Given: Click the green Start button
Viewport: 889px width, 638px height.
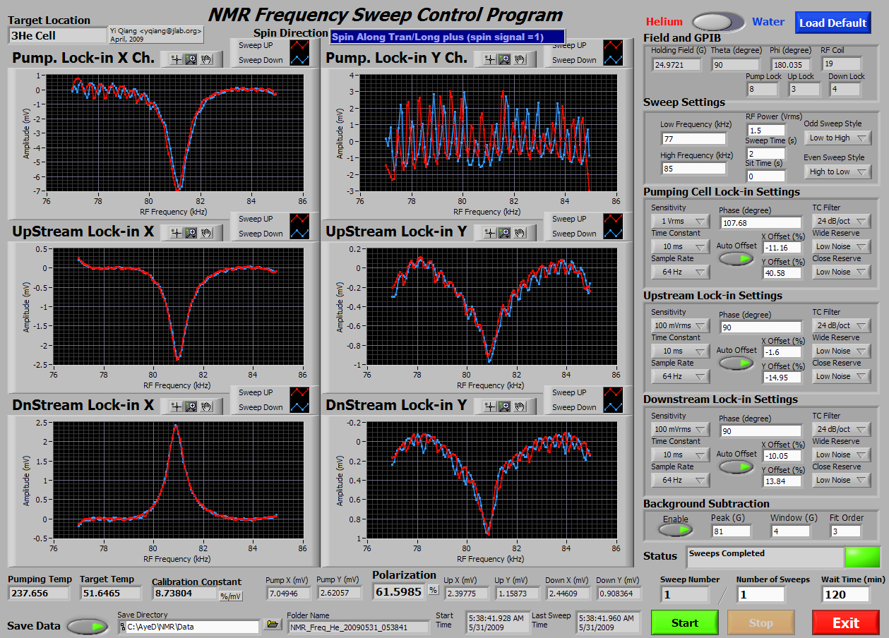Looking at the screenshot, I should [685, 622].
